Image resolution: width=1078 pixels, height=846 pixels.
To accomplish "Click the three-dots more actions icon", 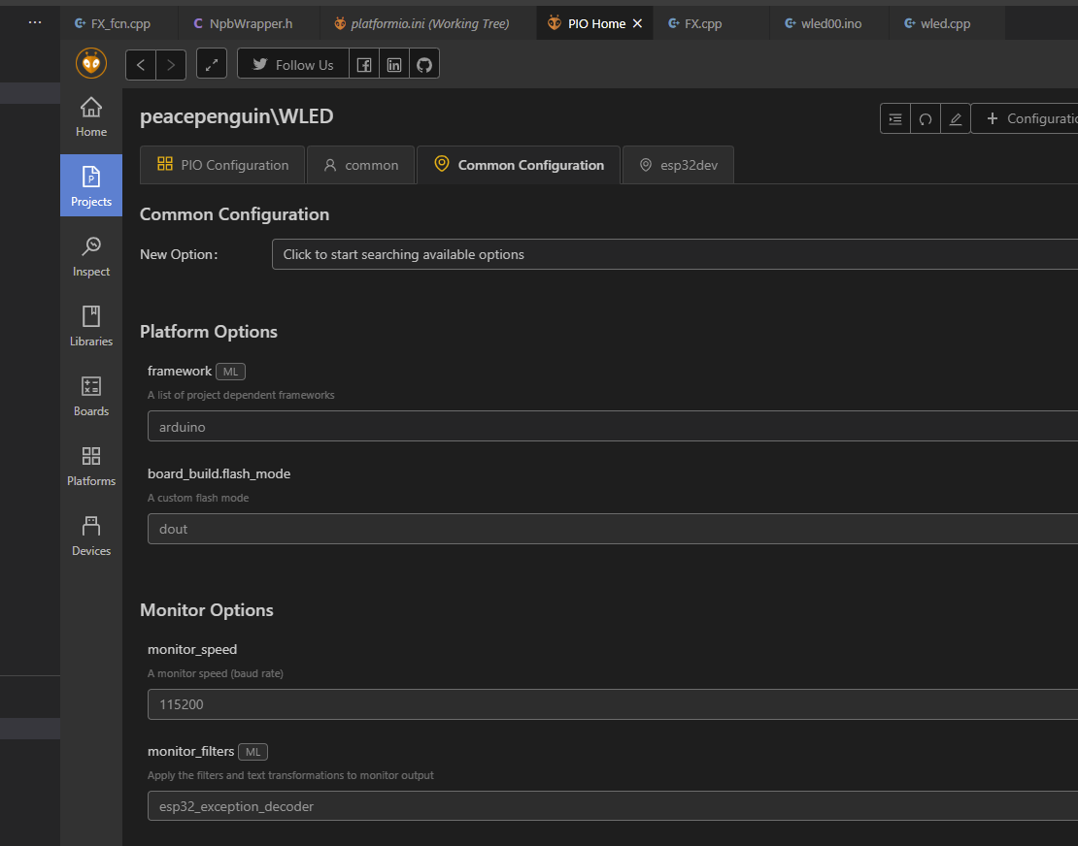I will [x=34, y=22].
